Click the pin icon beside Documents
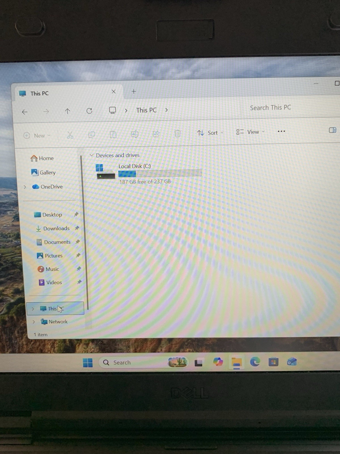340x454 pixels. [78, 242]
